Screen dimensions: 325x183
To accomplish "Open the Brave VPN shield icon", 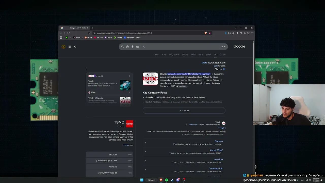I will 248,33.
